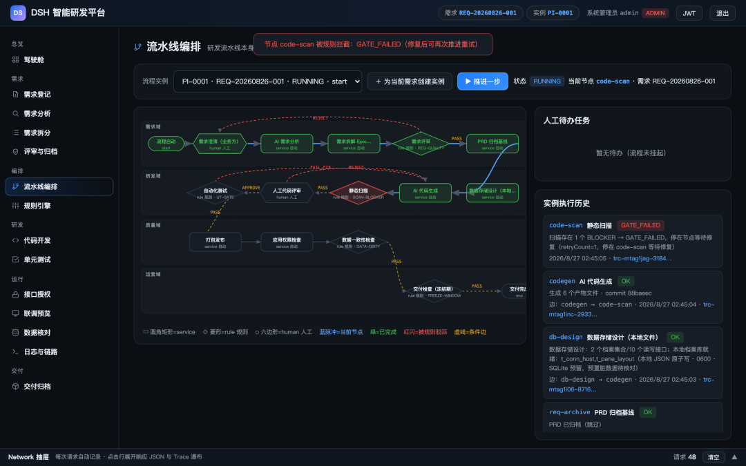
Task: Click the 清空 button in Network bar
Action: pyautogui.click(x=714, y=457)
